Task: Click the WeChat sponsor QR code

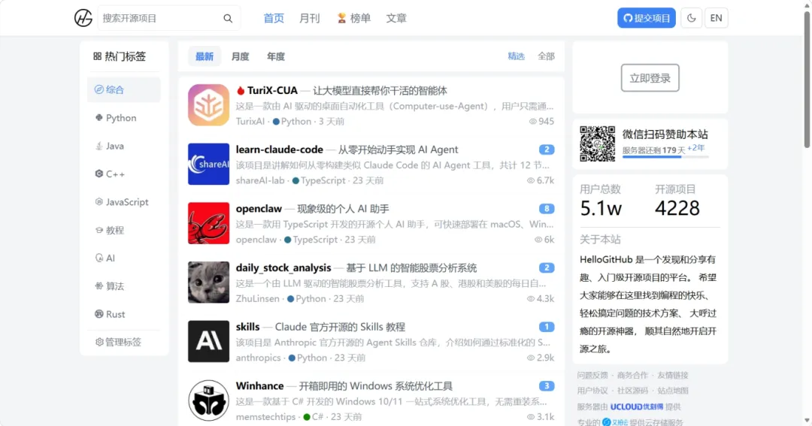Action: pyautogui.click(x=597, y=144)
